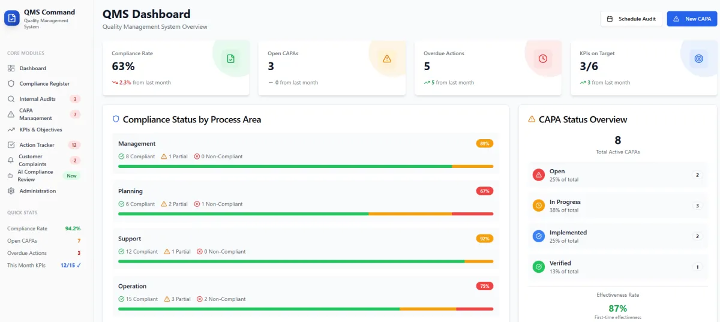Click the Operation compliance progress bar
Image resolution: width=720 pixels, height=322 pixels.
305,309
